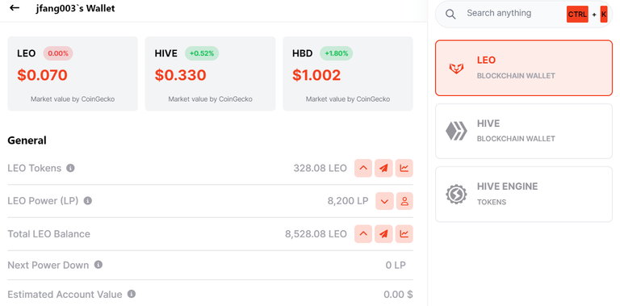Image resolution: width=620 pixels, height=306 pixels.
Task: Click the Hive Engine gear icon
Action: 456,194
